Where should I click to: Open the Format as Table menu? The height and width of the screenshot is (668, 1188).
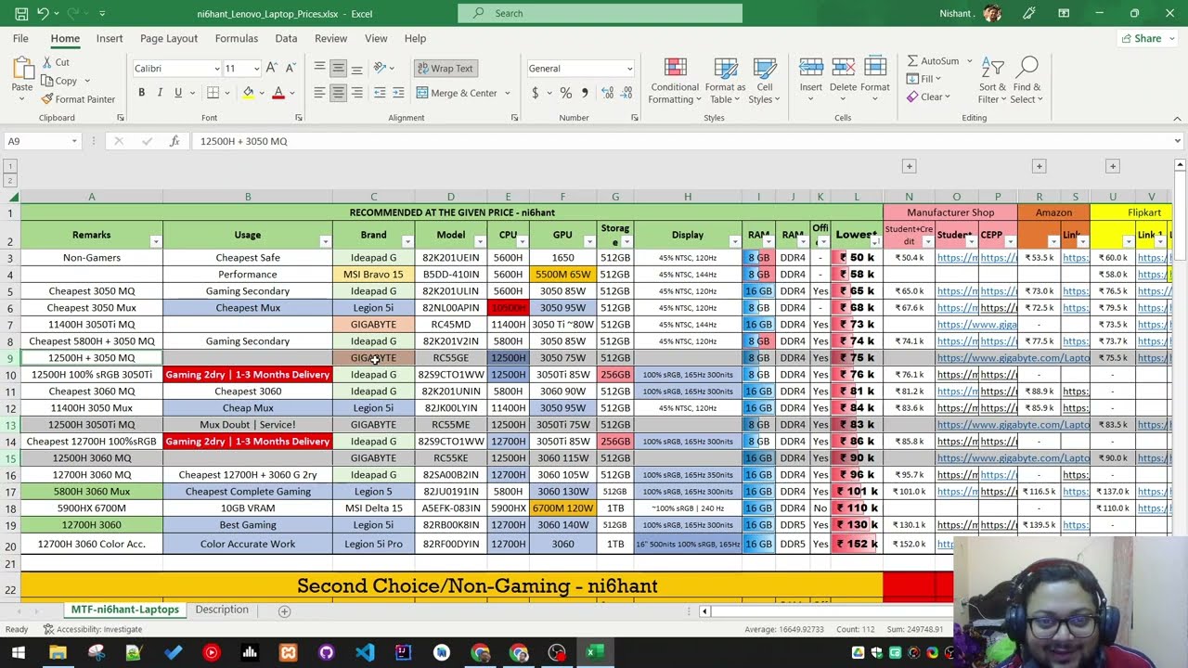point(725,81)
